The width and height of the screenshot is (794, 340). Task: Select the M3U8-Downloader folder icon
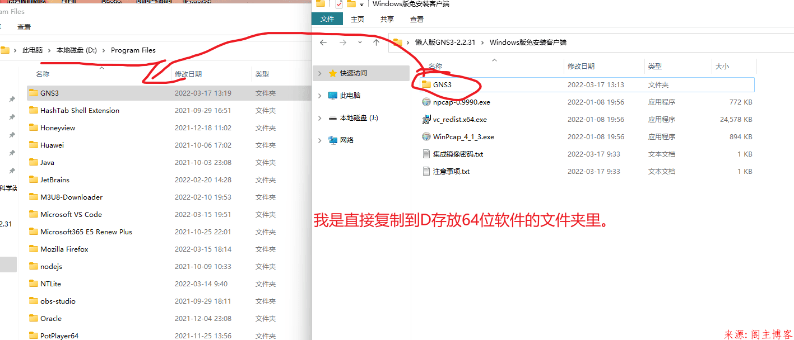(33, 197)
